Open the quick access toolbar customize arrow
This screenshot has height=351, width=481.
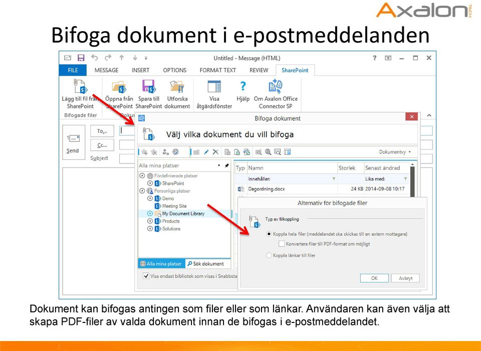[x=146, y=58]
